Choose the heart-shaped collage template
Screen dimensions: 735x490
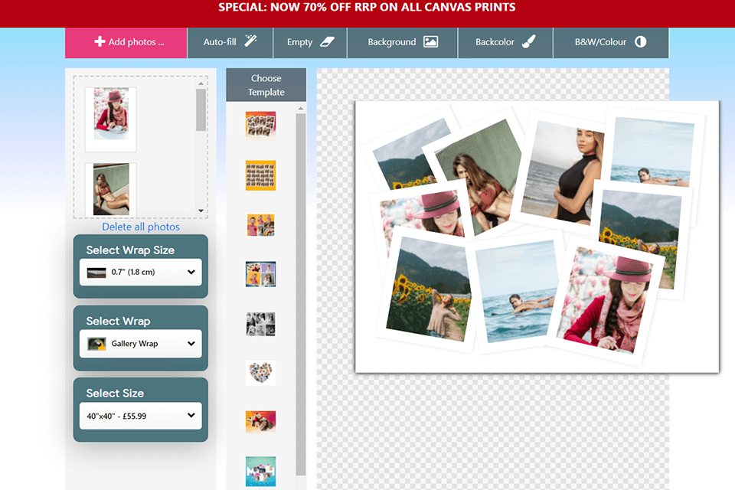(x=260, y=374)
